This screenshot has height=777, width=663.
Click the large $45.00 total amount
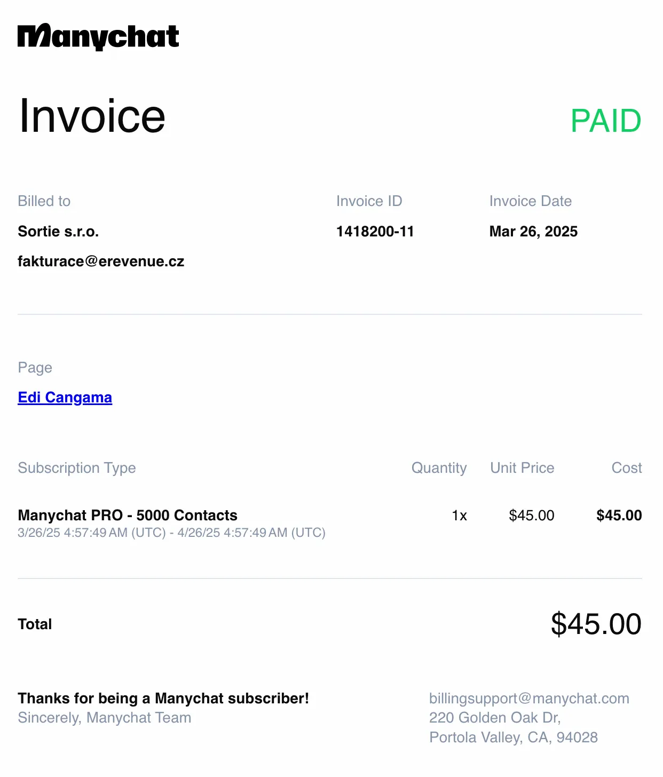point(596,624)
